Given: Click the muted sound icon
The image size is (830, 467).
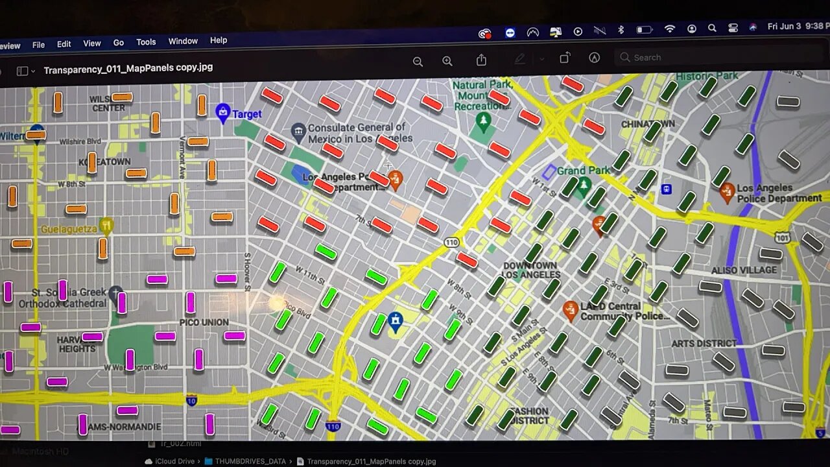Looking at the screenshot, I should pos(600,30).
